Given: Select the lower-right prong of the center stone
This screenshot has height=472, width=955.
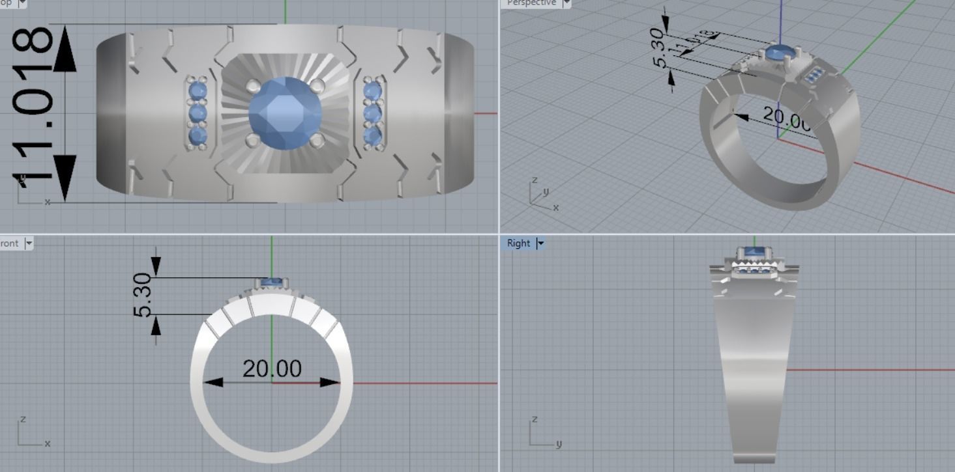Looking at the screenshot, I should coord(317,141).
